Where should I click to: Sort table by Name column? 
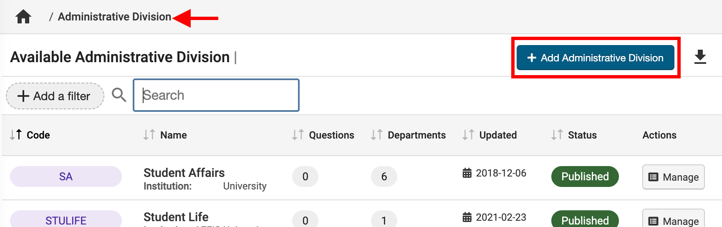165,135
